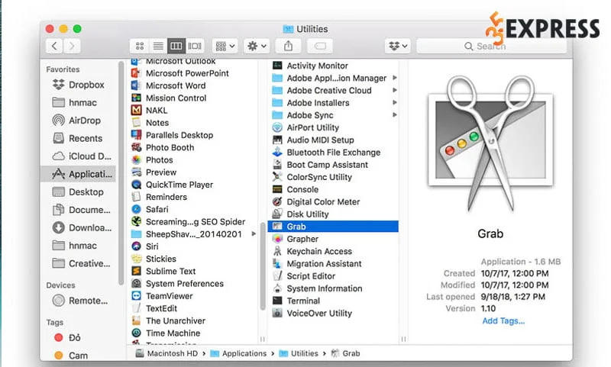Screen dimensions: 611x367
Task: Select the orange Cam tag
Action: point(71,356)
